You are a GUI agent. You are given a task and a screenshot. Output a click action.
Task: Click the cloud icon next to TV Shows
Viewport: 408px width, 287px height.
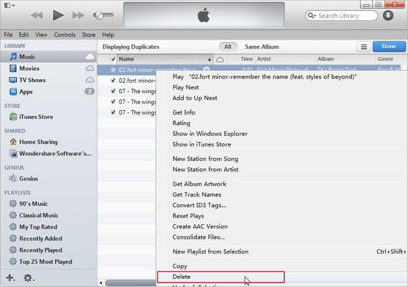(x=90, y=80)
